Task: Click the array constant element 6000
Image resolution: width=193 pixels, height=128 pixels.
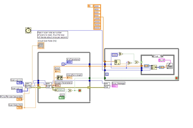Action: coord(97,13)
